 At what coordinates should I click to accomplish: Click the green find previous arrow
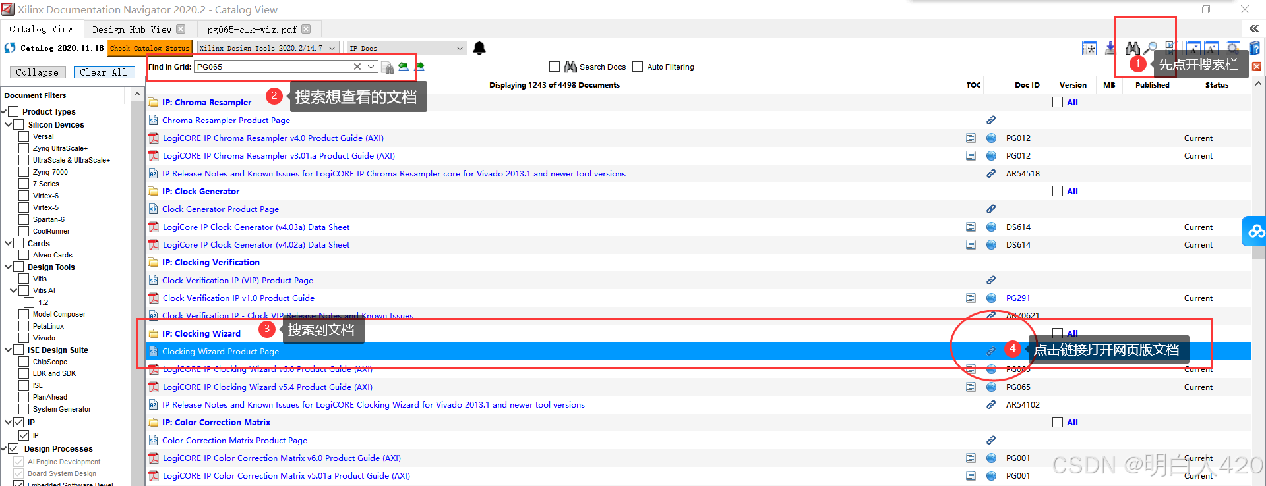[404, 67]
